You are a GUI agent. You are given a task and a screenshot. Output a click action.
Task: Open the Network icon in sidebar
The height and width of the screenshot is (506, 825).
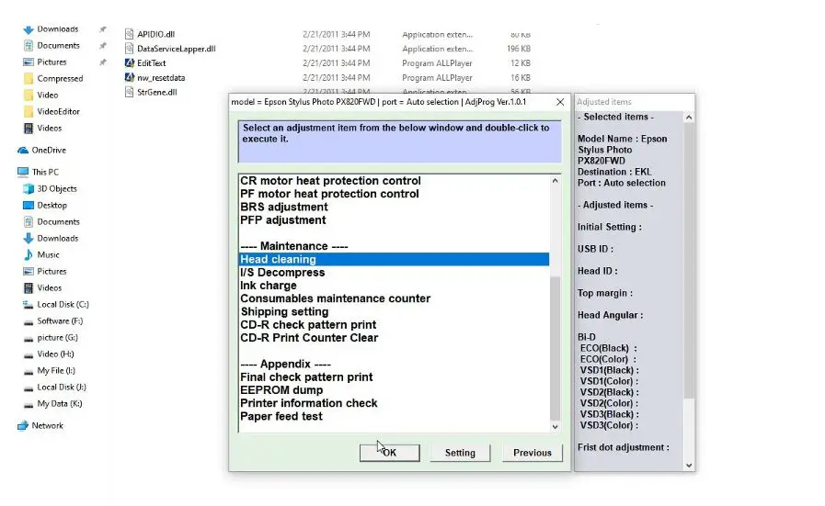23,425
